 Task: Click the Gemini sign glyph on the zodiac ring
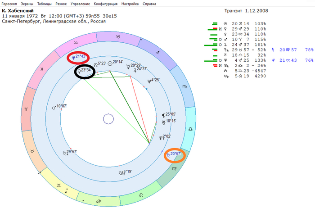[x=58, y=185]
